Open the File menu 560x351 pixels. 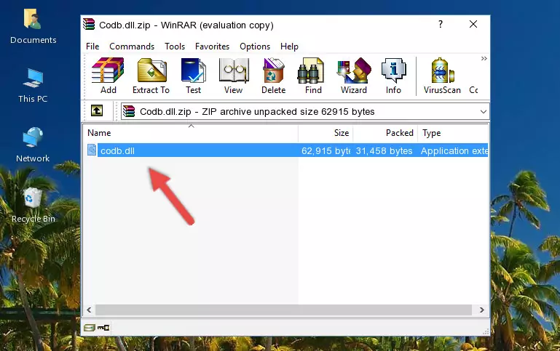[92, 47]
